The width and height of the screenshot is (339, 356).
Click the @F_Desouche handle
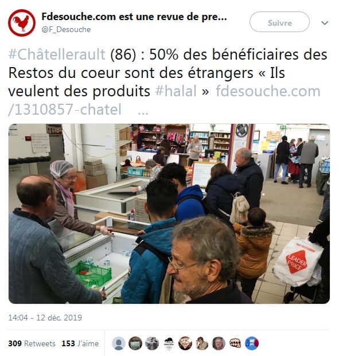tap(66, 29)
